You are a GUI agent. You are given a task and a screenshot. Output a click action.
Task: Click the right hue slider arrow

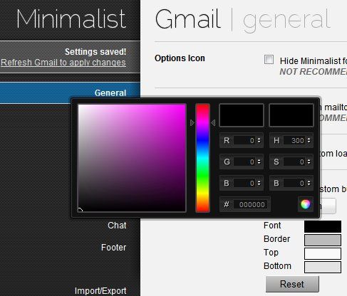point(213,123)
